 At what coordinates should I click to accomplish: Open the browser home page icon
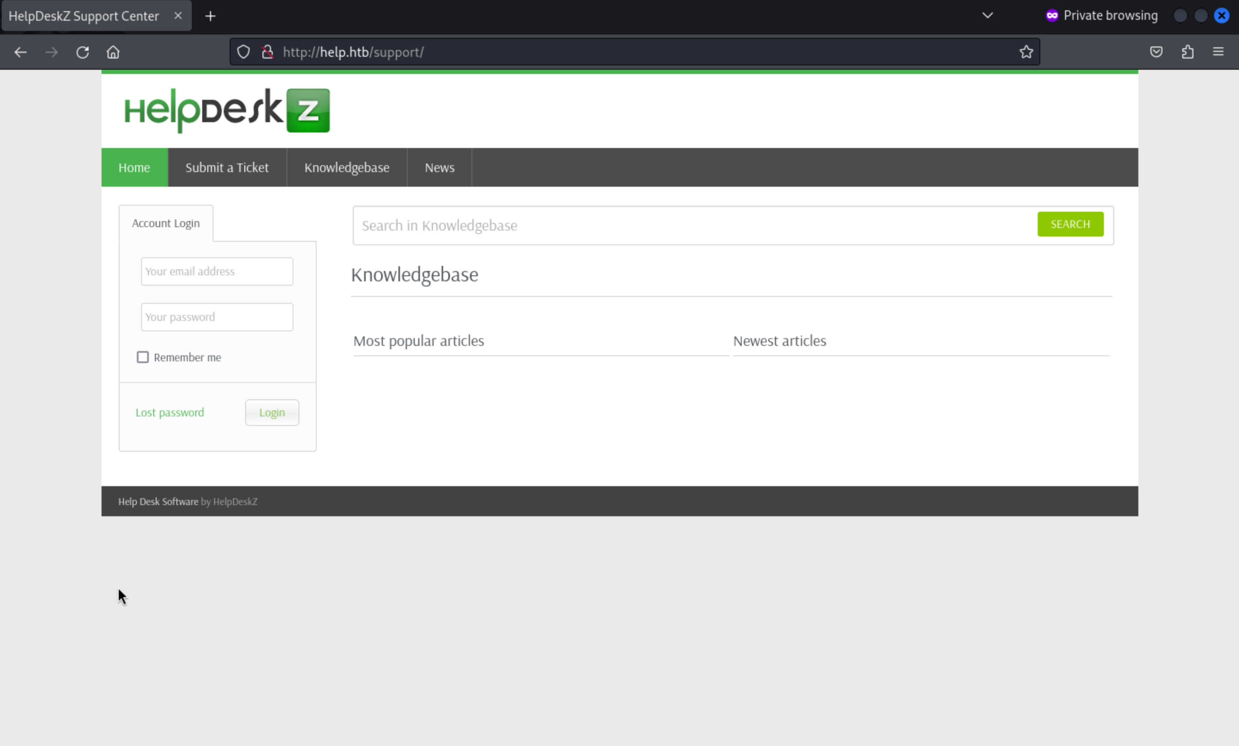113,52
